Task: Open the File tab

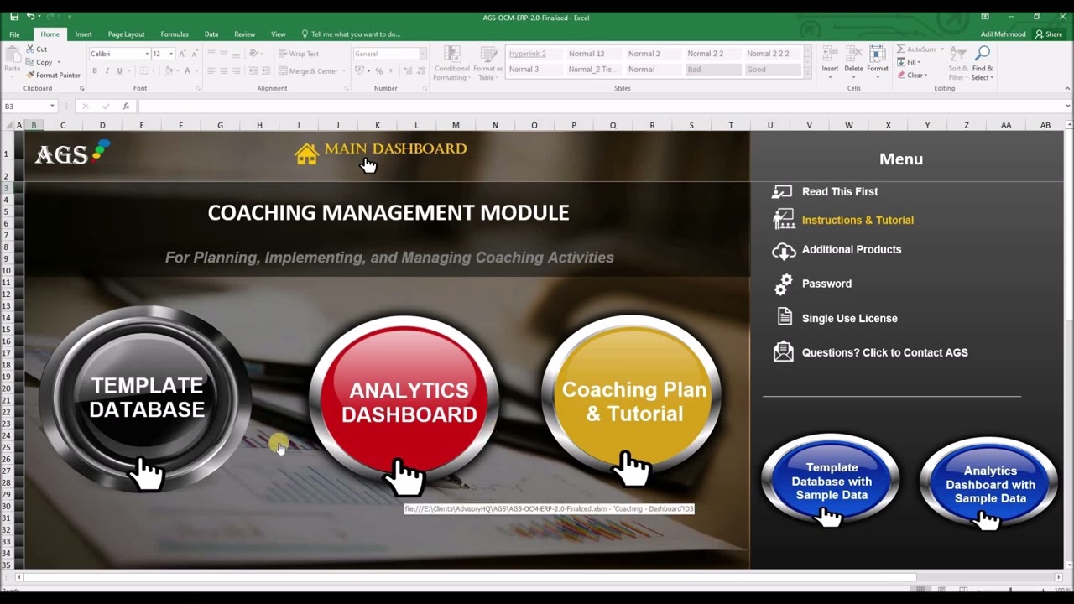Action: [14, 34]
